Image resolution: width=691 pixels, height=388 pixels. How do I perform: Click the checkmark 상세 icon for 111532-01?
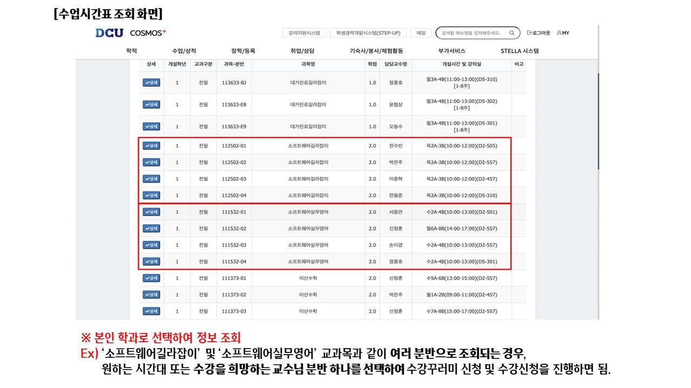[x=152, y=212]
